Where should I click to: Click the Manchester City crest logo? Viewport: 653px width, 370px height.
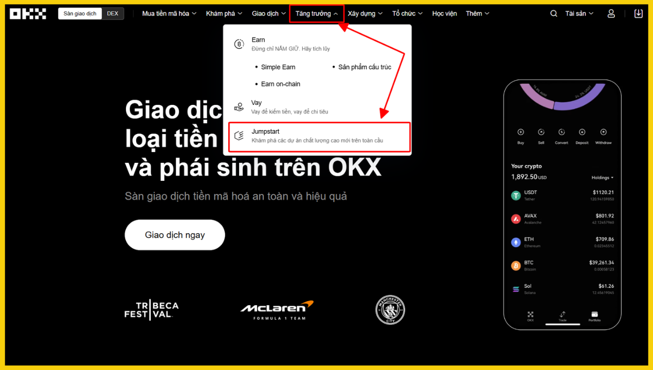[x=390, y=310]
